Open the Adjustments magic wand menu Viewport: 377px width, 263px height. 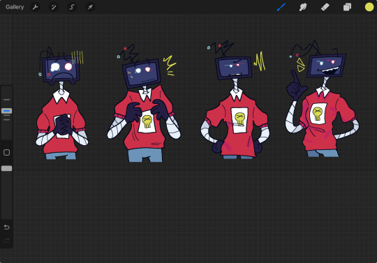point(54,7)
